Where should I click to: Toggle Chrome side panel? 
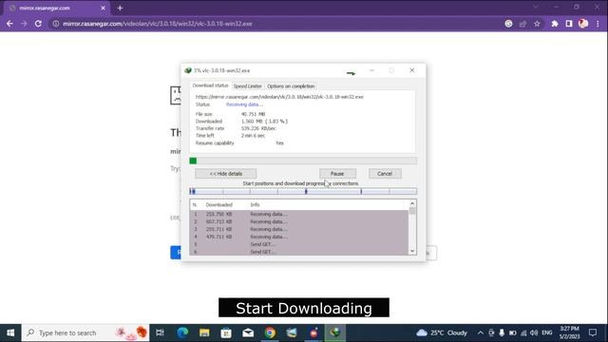point(569,24)
